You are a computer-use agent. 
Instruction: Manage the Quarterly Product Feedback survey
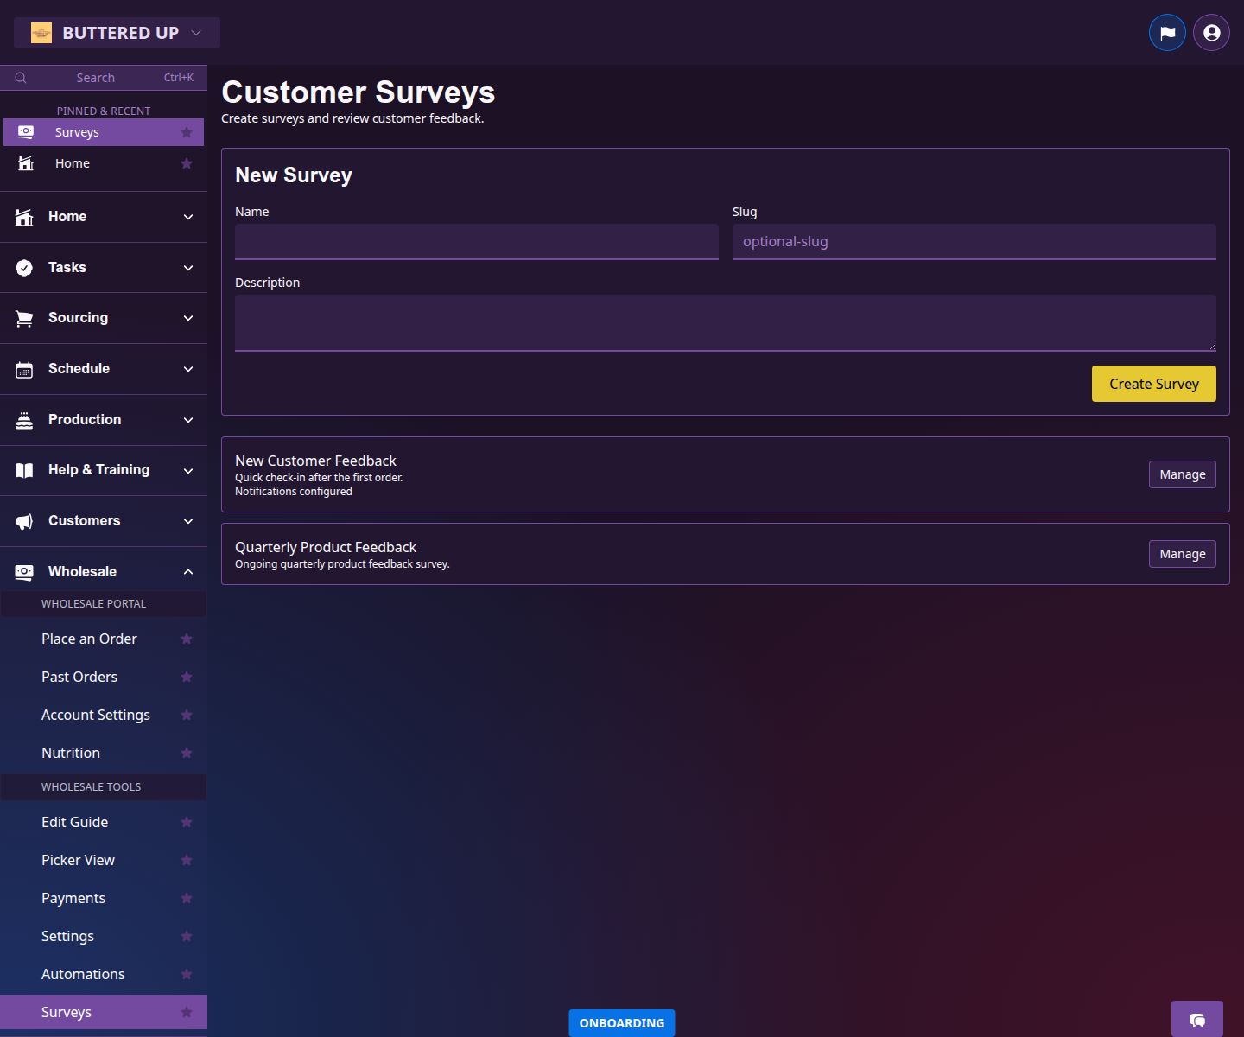pyautogui.click(x=1182, y=554)
